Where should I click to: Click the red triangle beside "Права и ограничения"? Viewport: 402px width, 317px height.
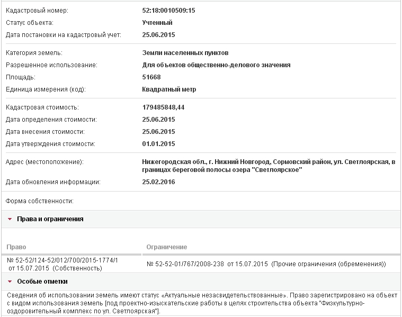(10, 219)
